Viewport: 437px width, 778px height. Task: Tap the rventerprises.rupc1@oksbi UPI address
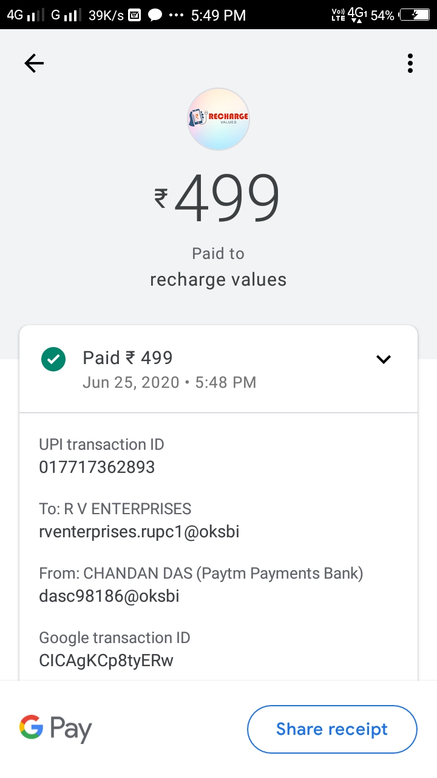pyautogui.click(x=139, y=532)
